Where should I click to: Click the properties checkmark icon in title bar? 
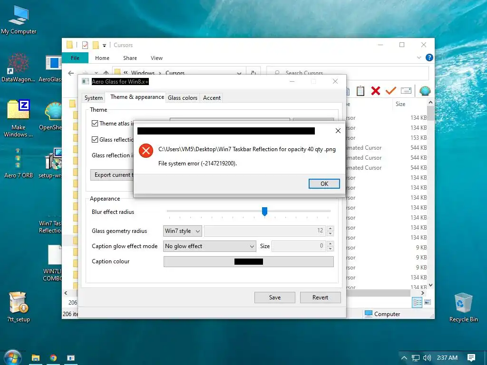pos(85,45)
